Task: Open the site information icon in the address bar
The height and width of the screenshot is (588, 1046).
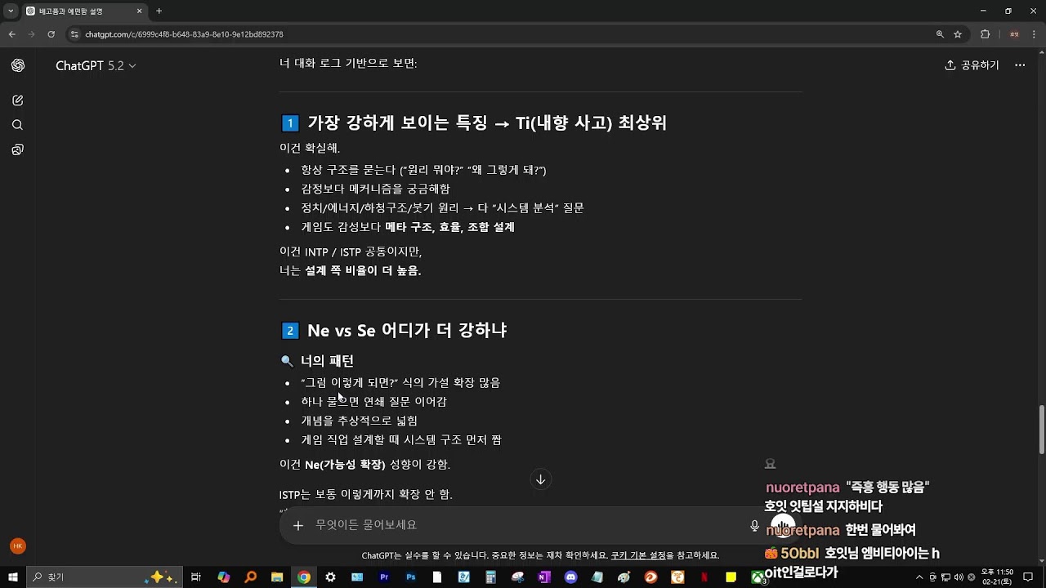Action: [x=74, y=34]
